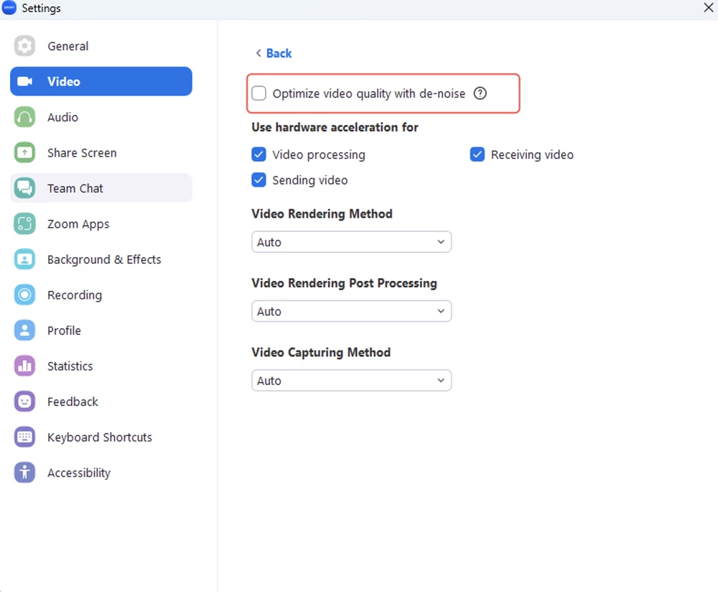Switch to Recording settings
718x592 pixels.
click(101, 295)
